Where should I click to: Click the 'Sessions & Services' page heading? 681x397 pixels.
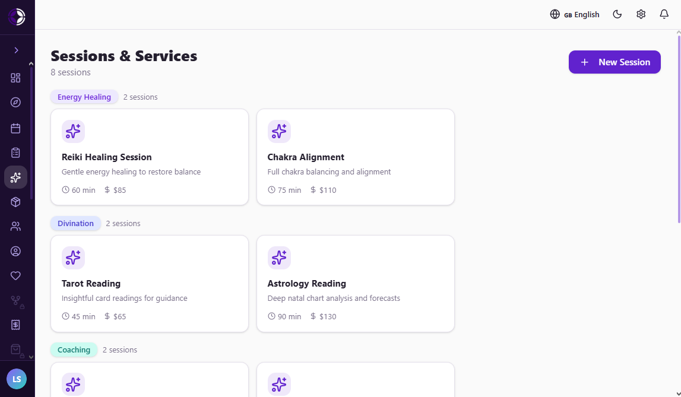click(x=123, y=56)
